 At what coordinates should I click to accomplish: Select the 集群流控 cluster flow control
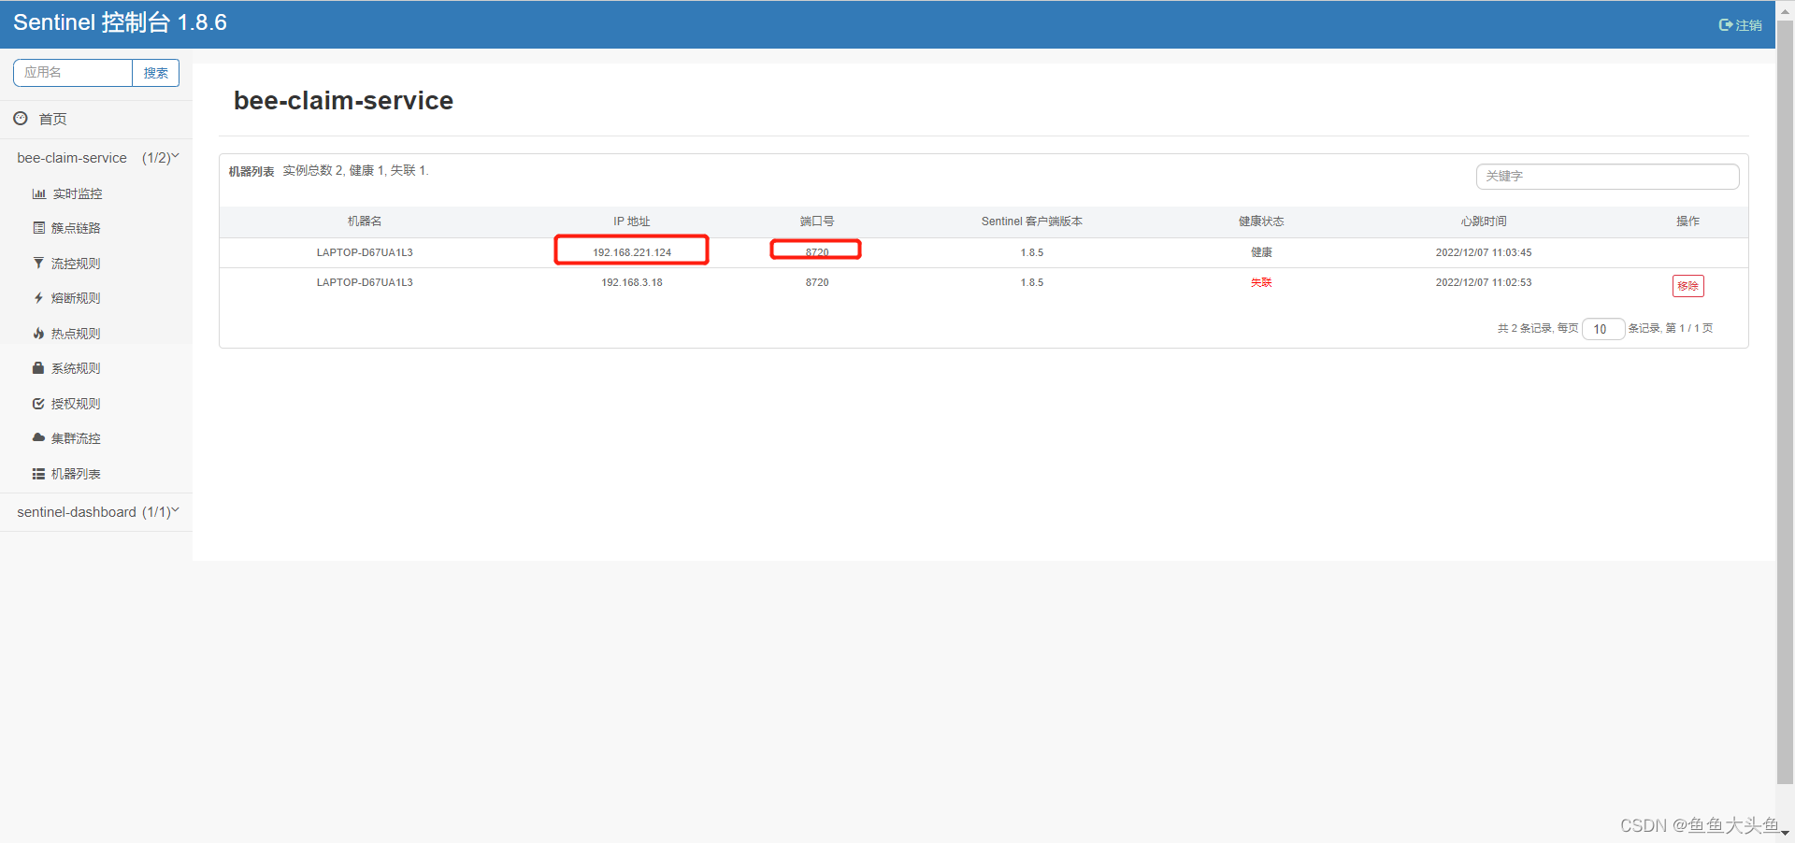77,437
